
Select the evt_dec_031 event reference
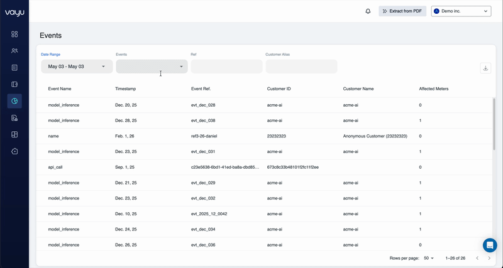click(203, 151)
